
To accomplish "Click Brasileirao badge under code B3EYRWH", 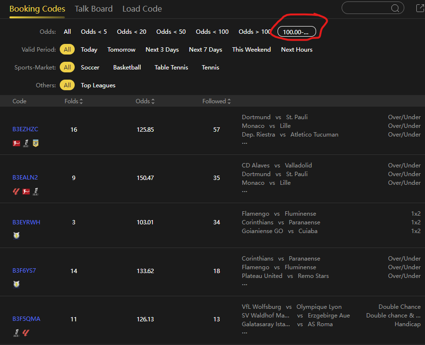I will [16, 236].
